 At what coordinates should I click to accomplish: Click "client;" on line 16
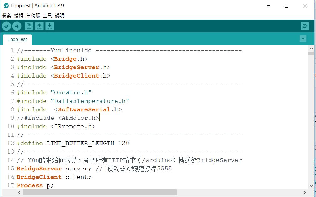pos(78,177)
